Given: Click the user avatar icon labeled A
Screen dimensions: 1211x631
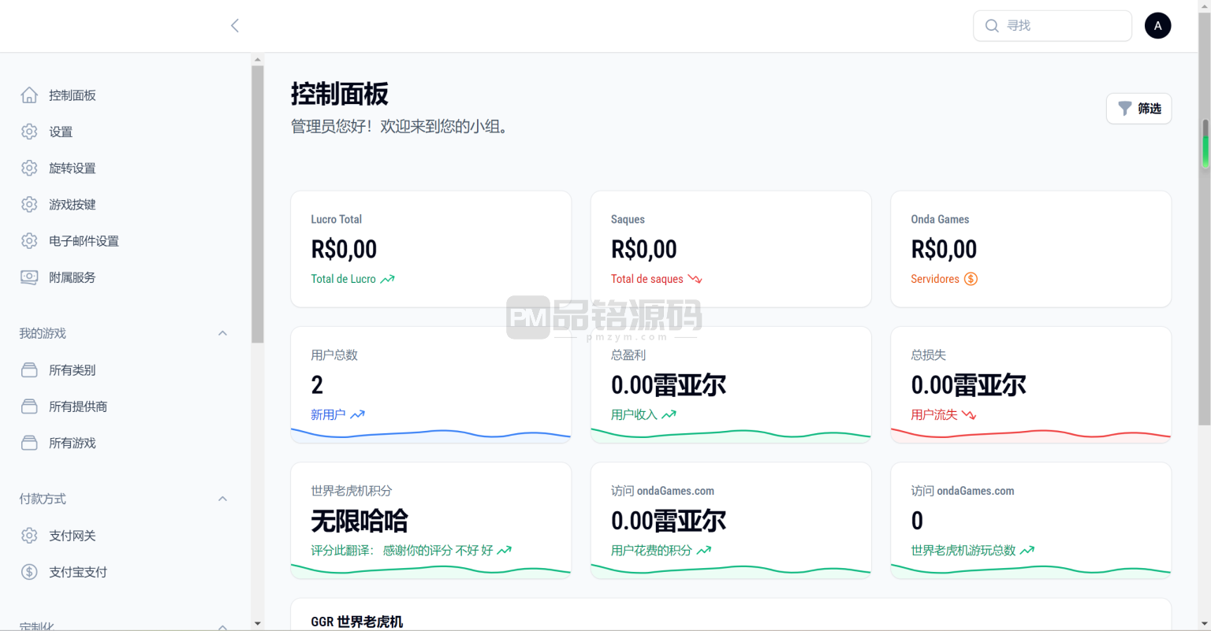Looking at the screenshot, I should pos(1157,26).
